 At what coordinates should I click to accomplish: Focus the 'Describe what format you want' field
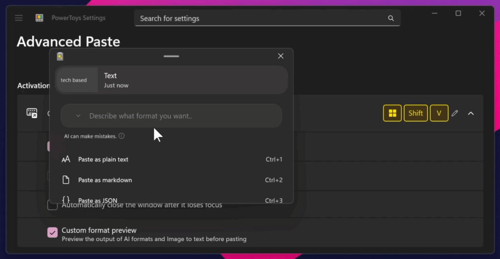point(181,116)
